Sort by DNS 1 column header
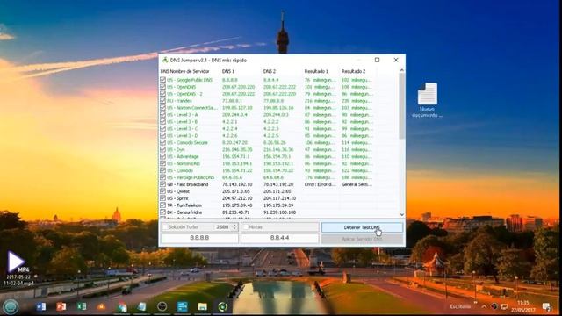The image size is (562, 316). coord(228,71)
